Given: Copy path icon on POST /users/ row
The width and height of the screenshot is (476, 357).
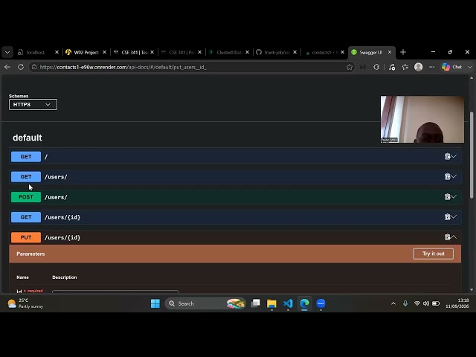Looking at the screenshot, I should [447, 196].
